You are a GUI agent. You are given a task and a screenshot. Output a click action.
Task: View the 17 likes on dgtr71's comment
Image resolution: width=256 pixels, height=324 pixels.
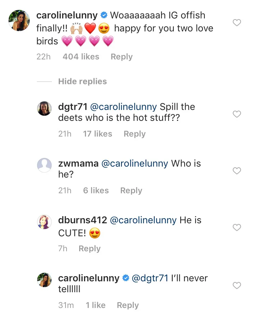[97, 134]
